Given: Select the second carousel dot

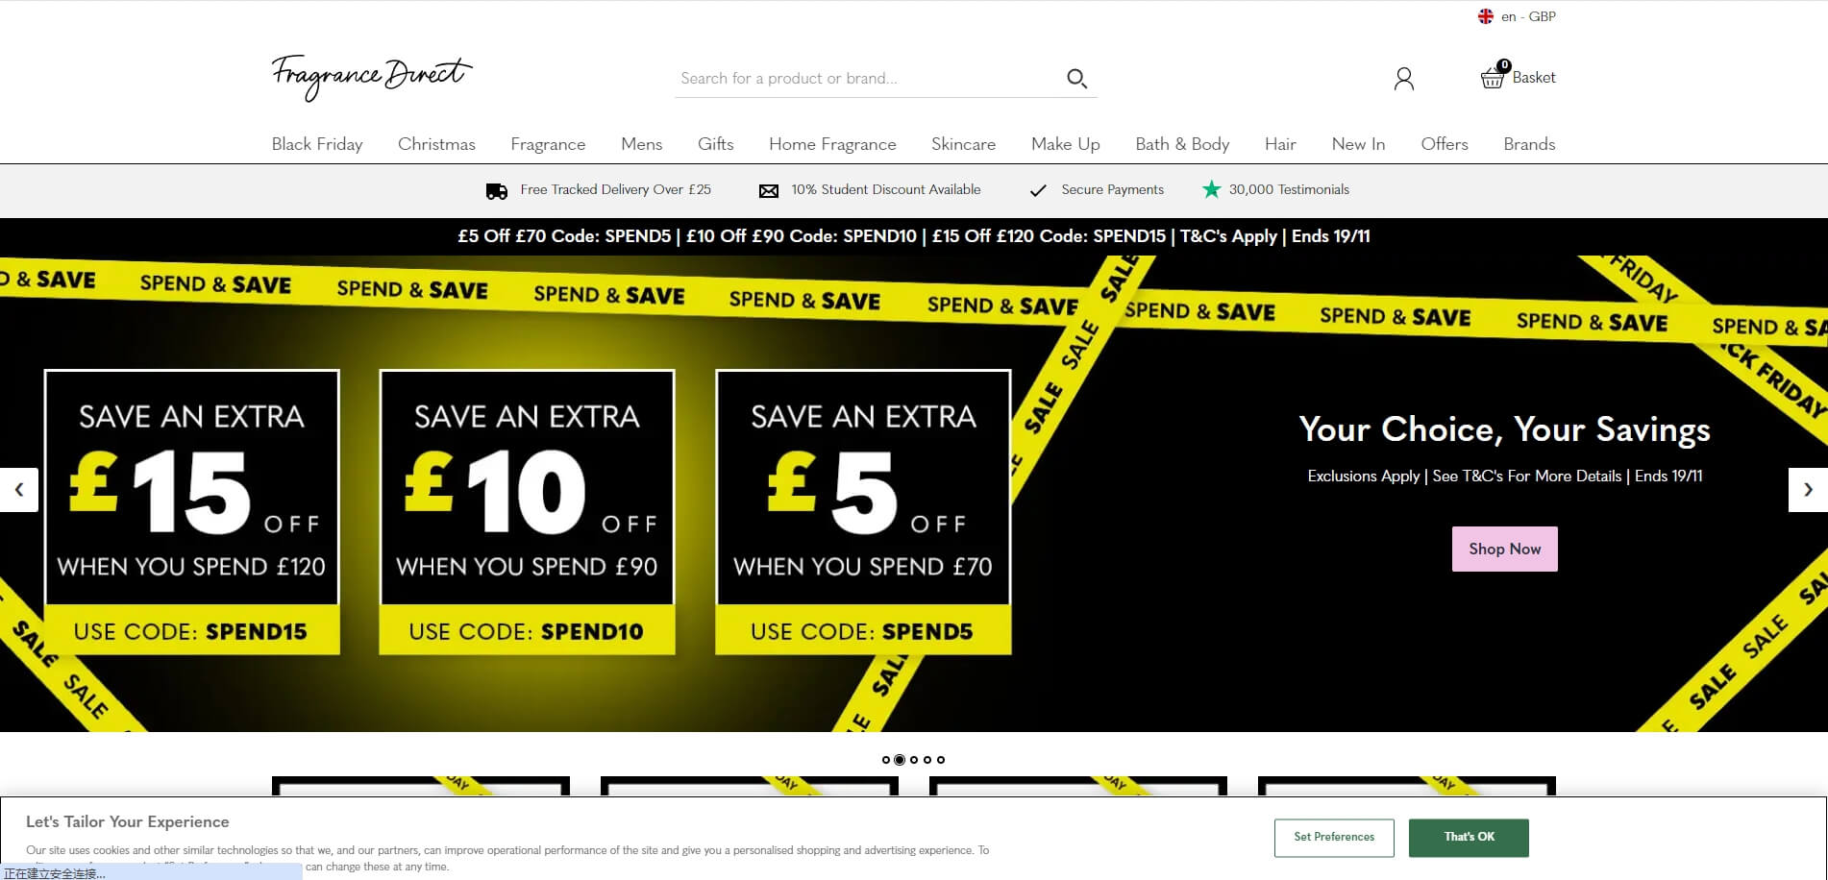Looking at the screenshot, I should click(x=900, y=760).
